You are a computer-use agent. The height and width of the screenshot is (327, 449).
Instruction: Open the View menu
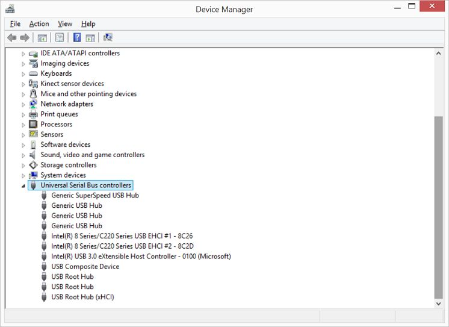[65, 23]
